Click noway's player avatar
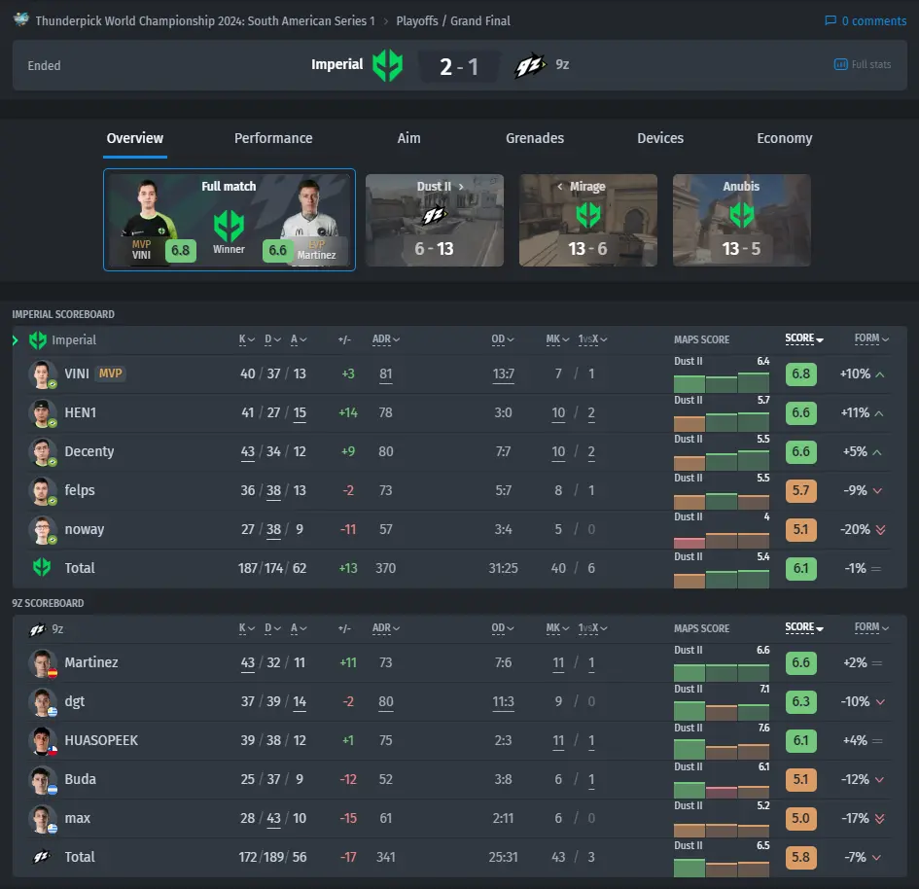This screenshot has width=919, height=889. [42, 530]
